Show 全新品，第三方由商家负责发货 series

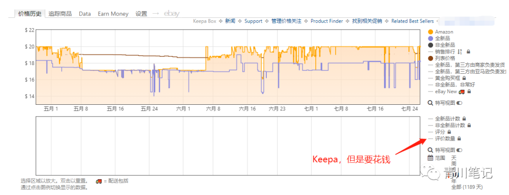470,65
